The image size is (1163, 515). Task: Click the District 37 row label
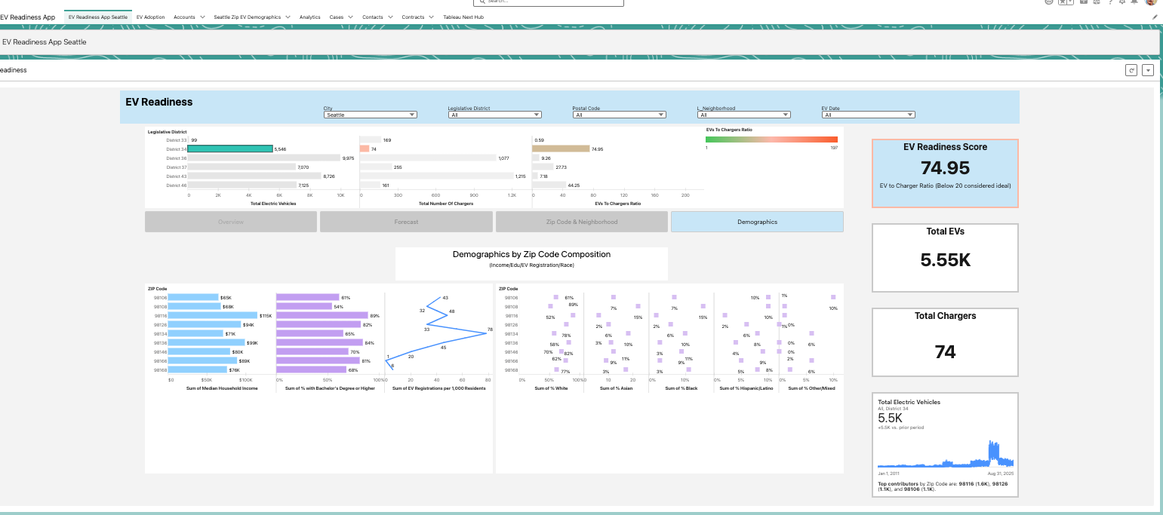(176, 167)
